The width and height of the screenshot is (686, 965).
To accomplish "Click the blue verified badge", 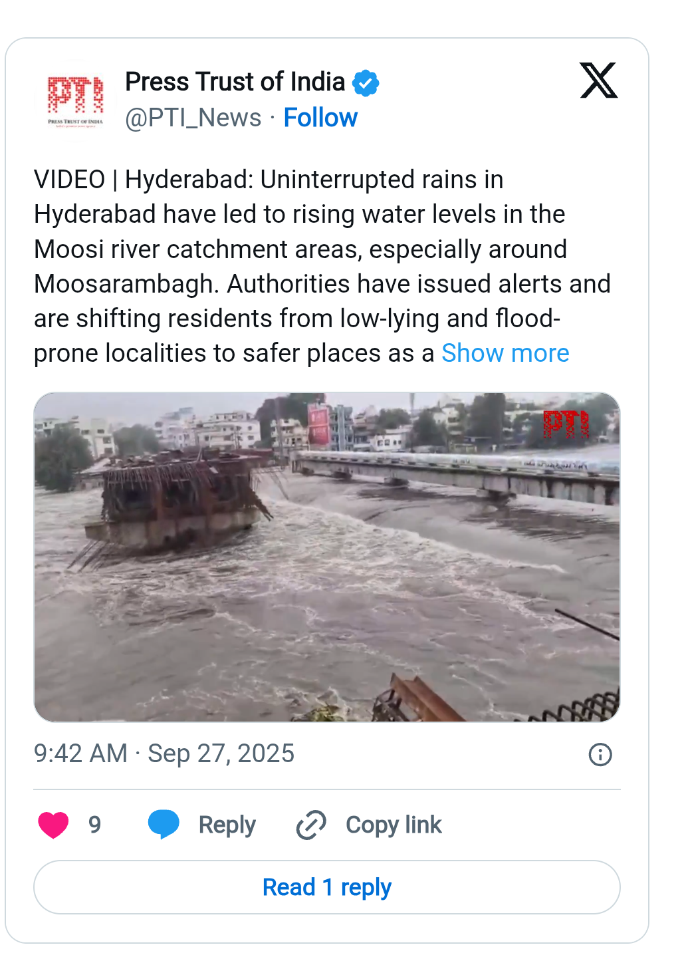I will tap(366, 83).
